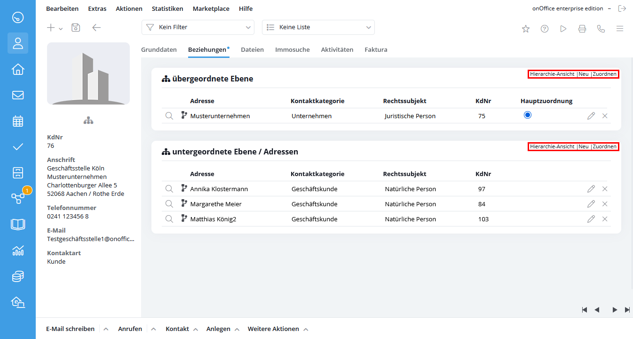Viewport: 633px width, 339px height.
Task: Open the email module in sidebar
Action: (x=18, y=95)
